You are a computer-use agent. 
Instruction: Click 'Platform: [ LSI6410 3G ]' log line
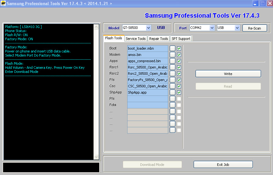pyautogui.click(x=23, y=27)
